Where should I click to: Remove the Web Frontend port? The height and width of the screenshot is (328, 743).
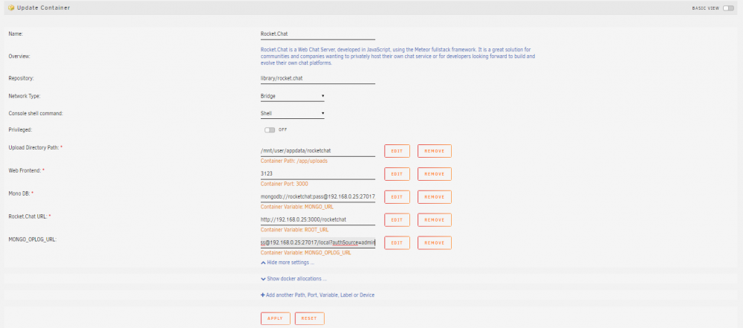coord(435,174)
